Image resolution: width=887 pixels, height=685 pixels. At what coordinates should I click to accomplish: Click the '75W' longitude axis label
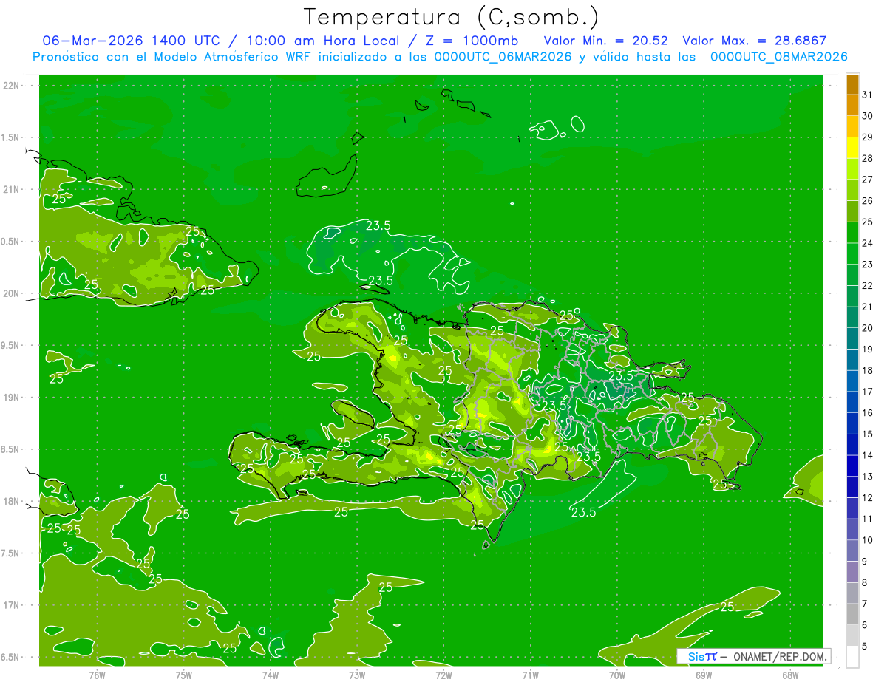click(x=183, y=674)
